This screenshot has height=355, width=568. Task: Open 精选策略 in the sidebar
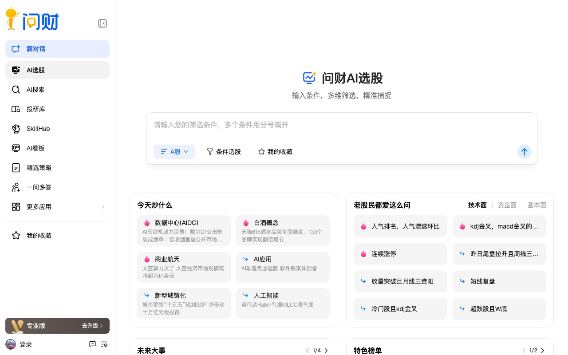point(57,168)
